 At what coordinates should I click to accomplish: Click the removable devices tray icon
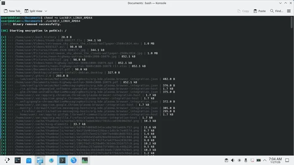pos(246,160)
